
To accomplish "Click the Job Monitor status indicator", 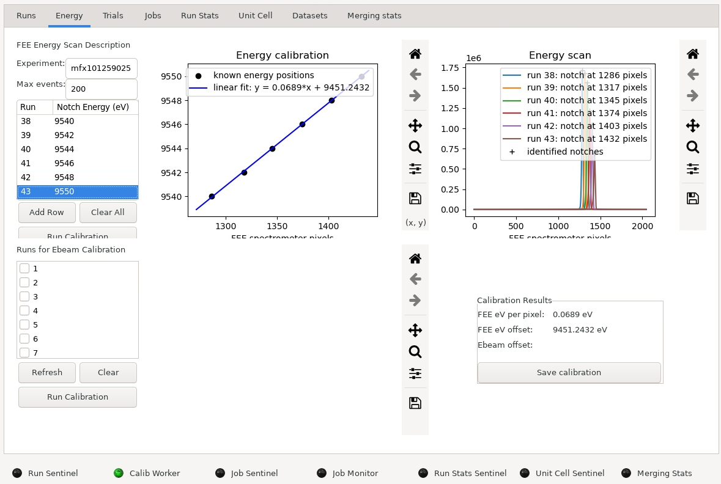I will (322, 473).
